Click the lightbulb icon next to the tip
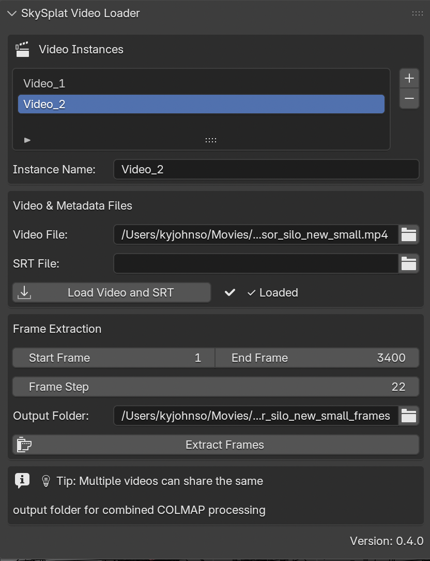 point(45,481)
